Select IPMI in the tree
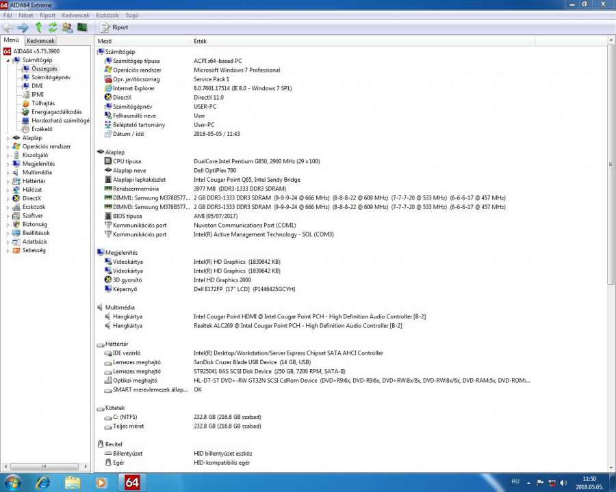The height and width of the screenshot is (492, 616). (x=38, y=94)
